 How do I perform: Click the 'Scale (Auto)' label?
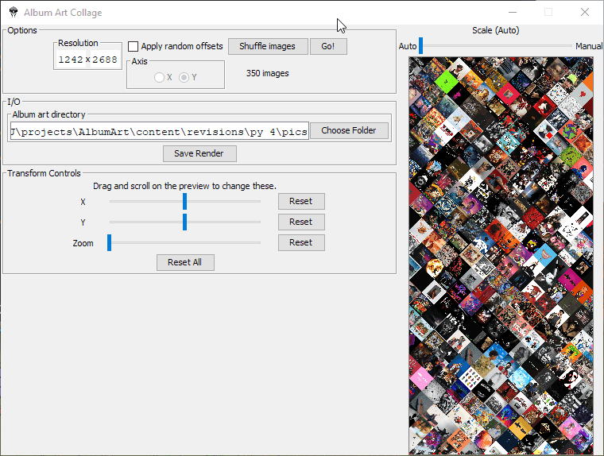496,30
